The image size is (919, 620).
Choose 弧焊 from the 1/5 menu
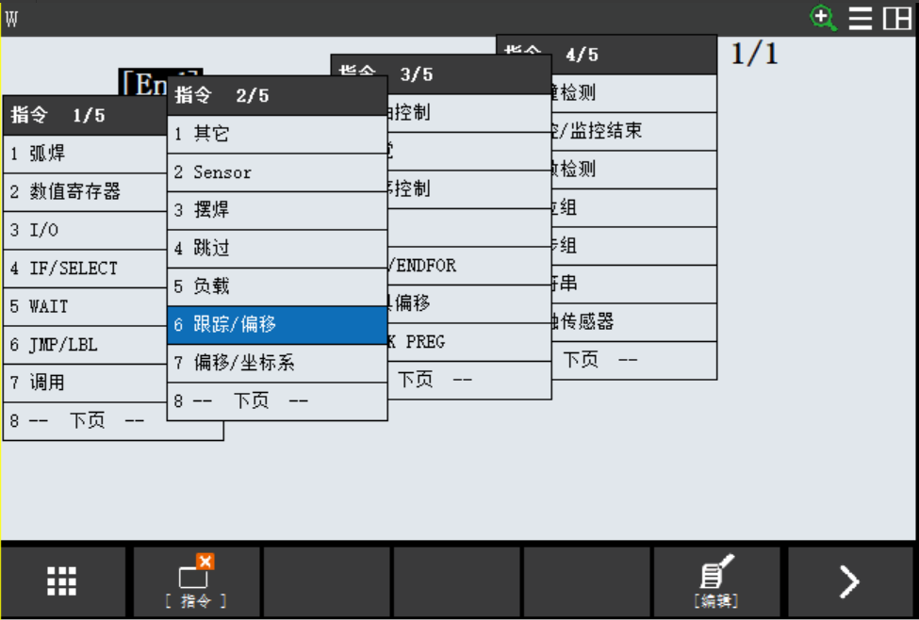click(x=85, y=154)
